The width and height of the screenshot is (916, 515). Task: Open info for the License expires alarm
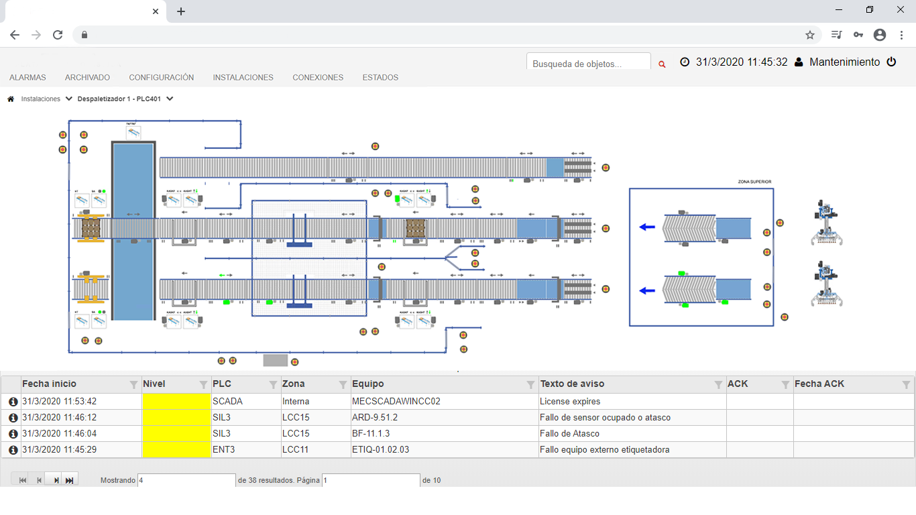[12, 402]
